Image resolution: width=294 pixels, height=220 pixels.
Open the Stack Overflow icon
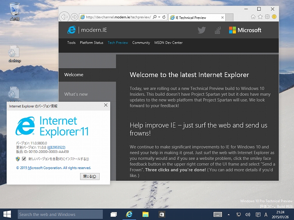tap(218, 30)
